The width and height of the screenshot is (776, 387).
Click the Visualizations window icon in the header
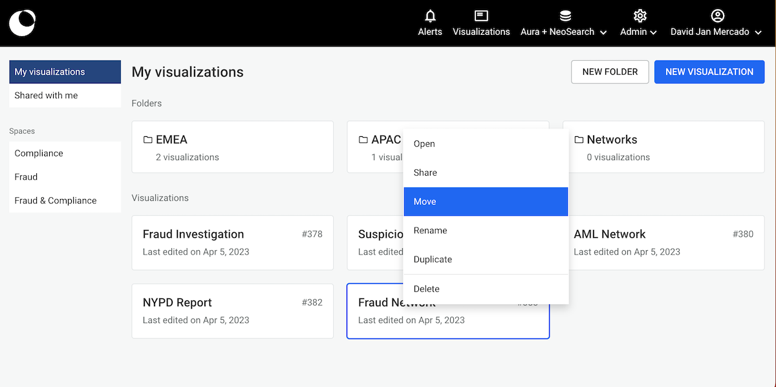481,16
